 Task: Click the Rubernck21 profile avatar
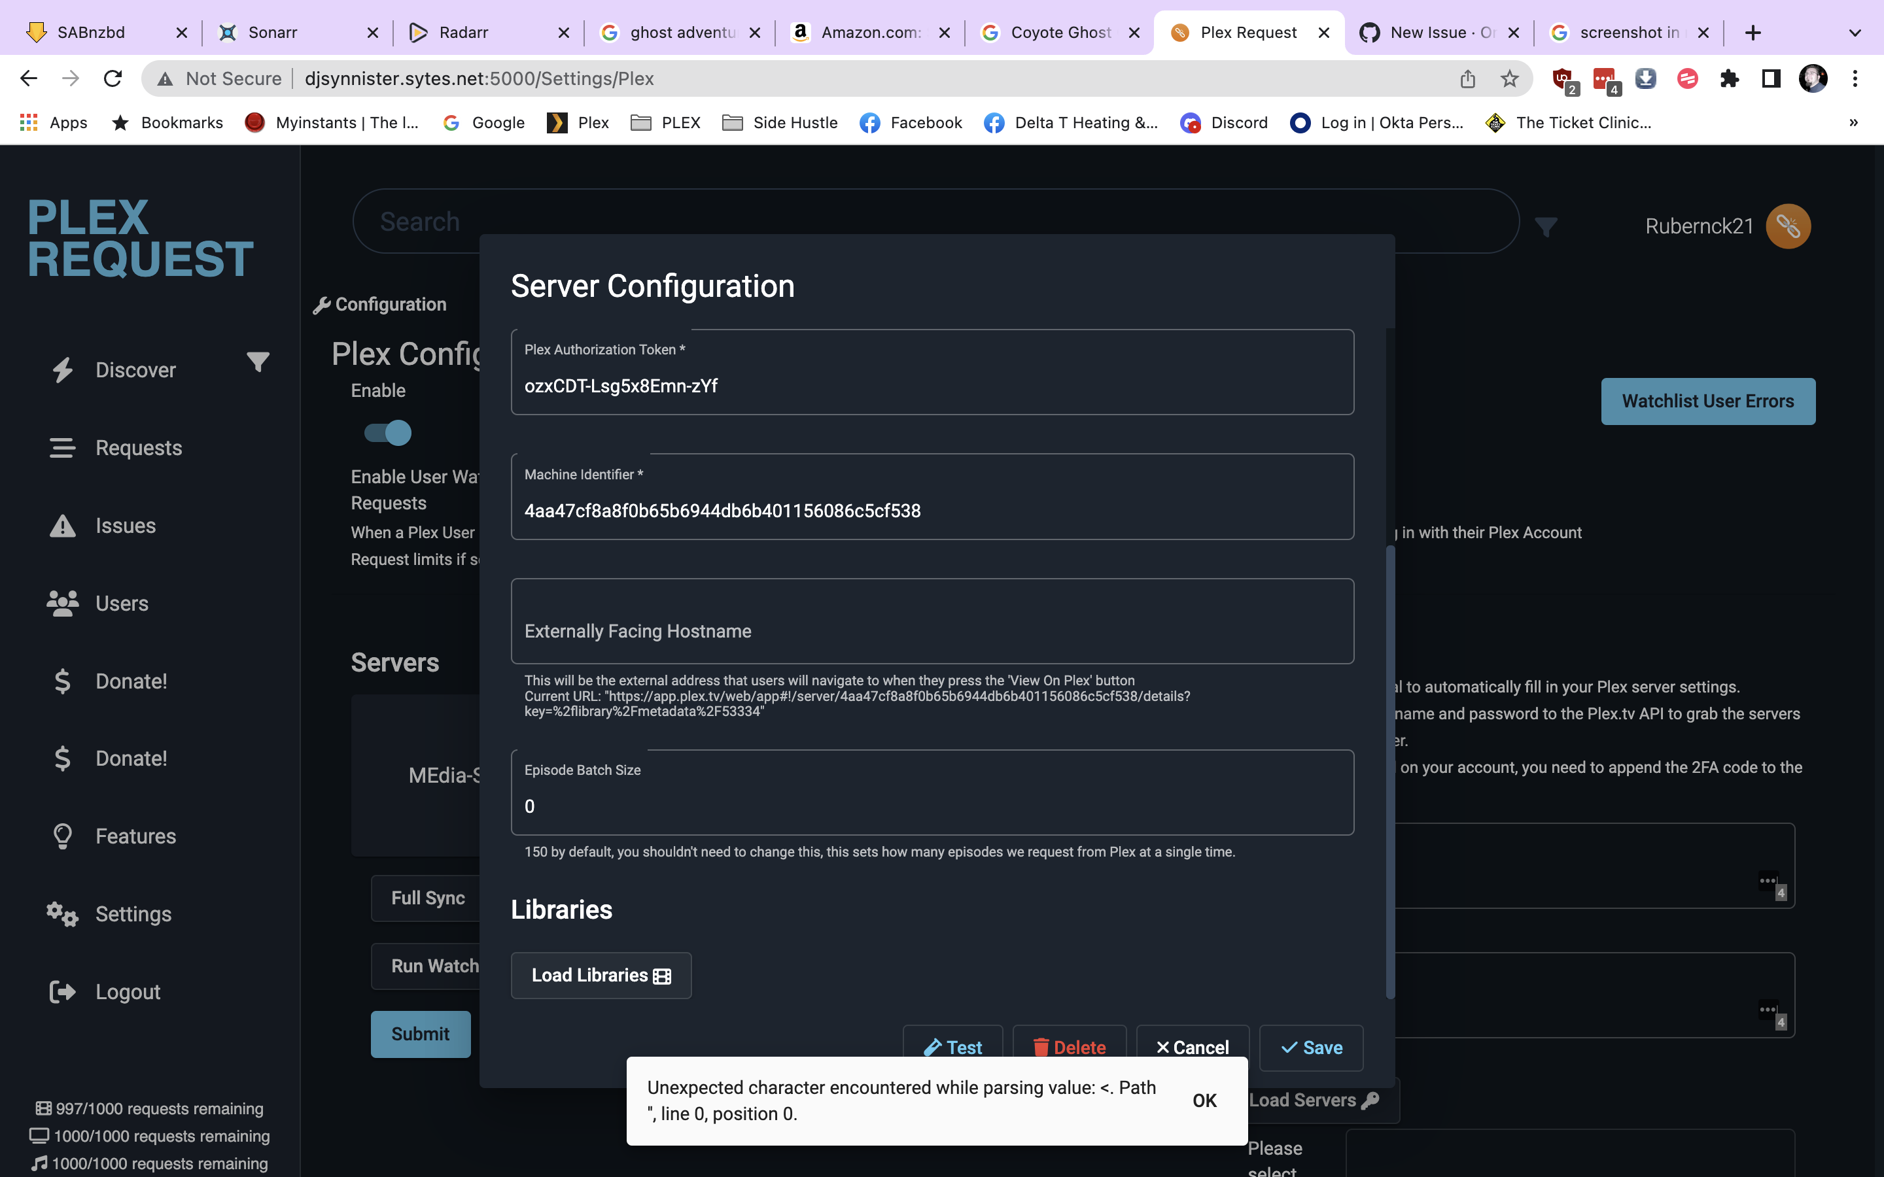point(1787,226)
